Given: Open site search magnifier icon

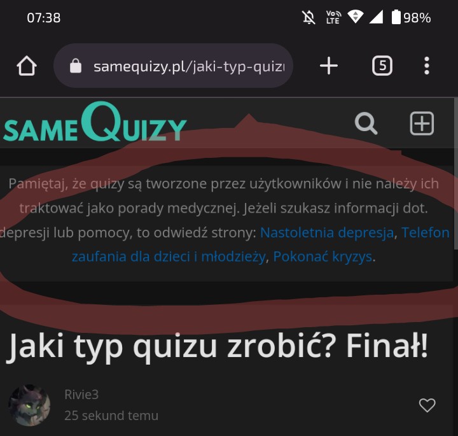Looking at the screenshot, I should tap(366, 123).
